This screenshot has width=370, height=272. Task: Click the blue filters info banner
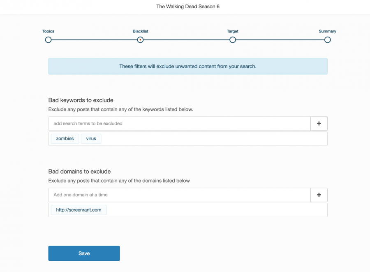(x=187, y=66)
